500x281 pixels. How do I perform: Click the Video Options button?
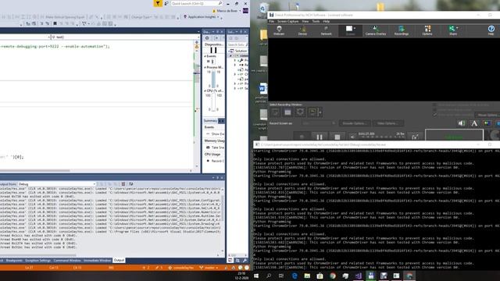[x=387, y=123]
